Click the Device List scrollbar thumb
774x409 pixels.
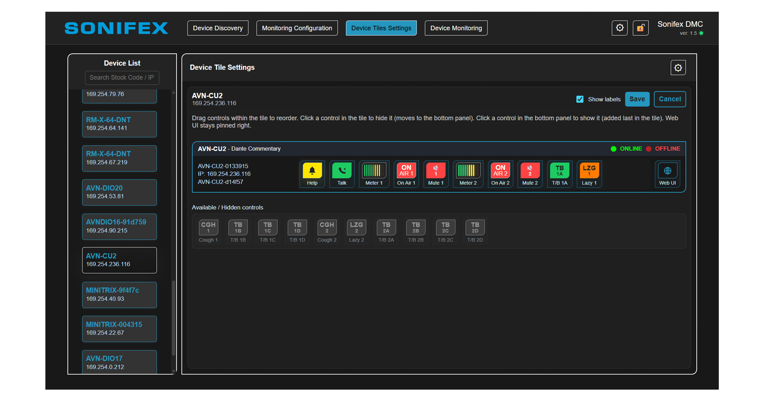173,318
